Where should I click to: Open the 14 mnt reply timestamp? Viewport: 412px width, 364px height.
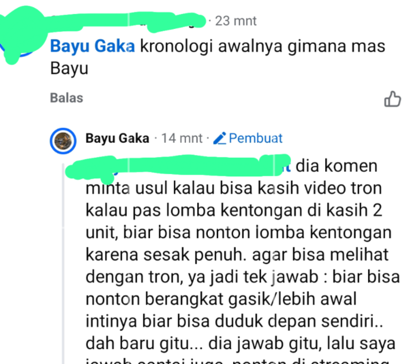[182, 138]
